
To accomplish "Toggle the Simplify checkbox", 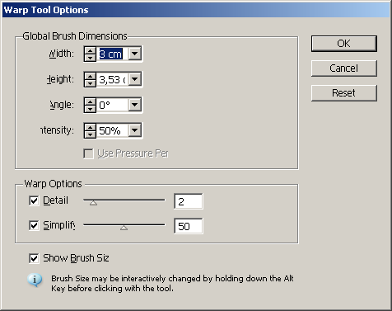I will tap(34, 225).
